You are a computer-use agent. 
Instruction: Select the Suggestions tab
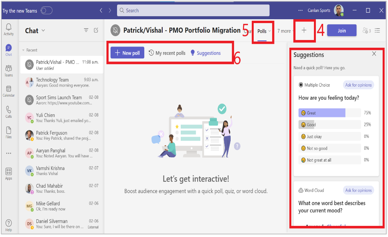206,53
